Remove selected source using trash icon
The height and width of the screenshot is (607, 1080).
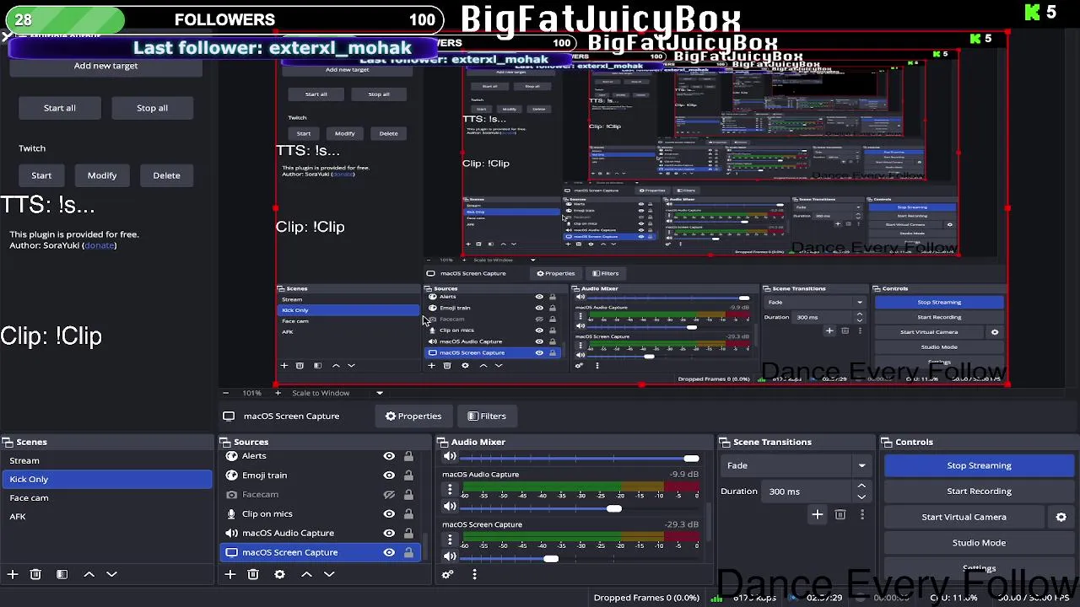[253, 574]
